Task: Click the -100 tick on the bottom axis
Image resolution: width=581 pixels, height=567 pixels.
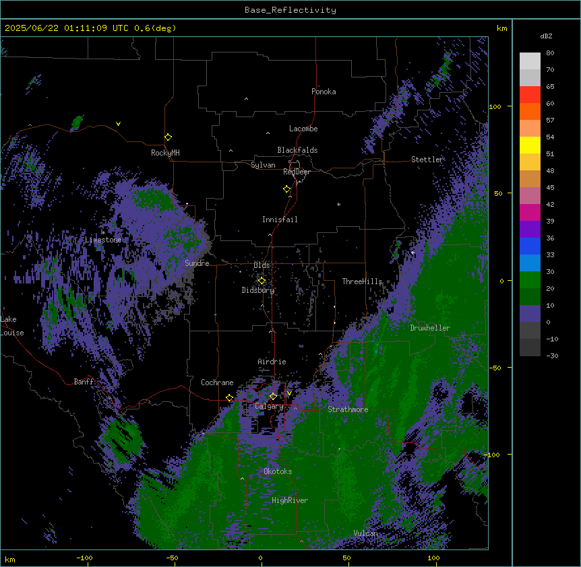Action: pos(84,558)
